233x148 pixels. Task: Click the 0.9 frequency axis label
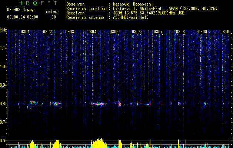point(3,85)
